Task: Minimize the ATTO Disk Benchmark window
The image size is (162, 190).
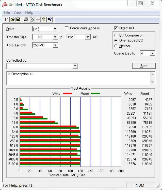Action: (x=132, y=4)
